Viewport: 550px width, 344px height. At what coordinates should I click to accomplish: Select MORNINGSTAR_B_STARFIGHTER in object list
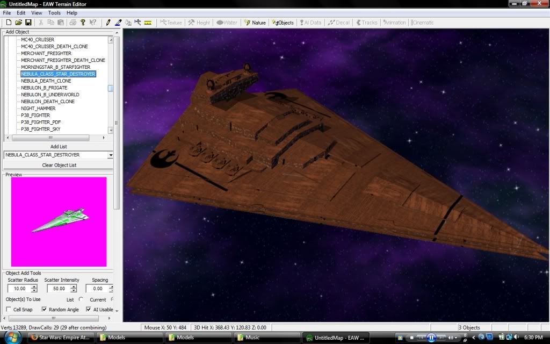[x=55, y=67]
